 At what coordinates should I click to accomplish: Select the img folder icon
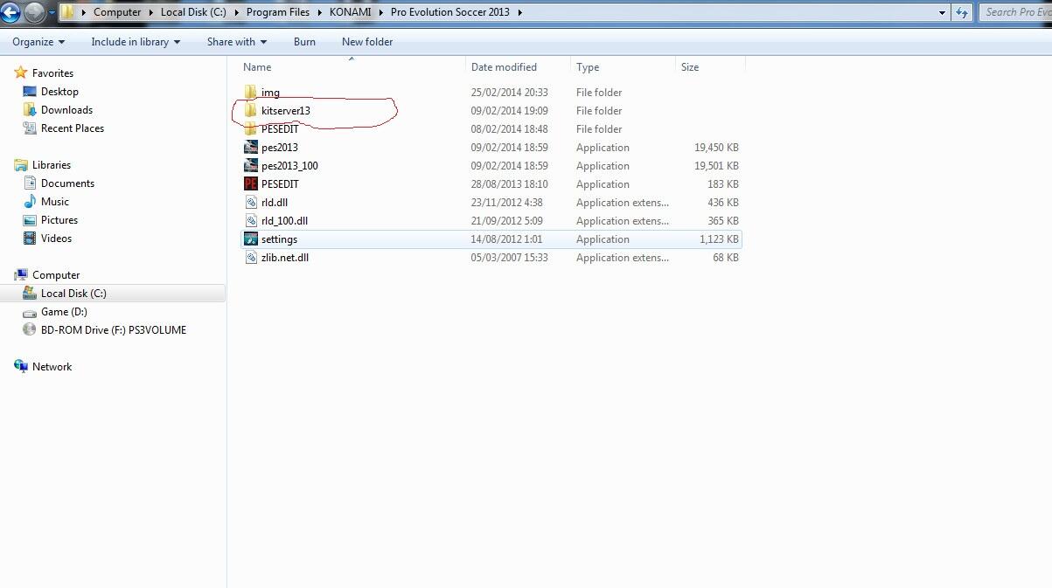click(x=251, y=92)
